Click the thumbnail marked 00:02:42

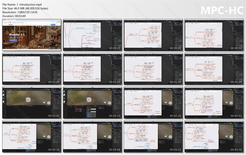pos(214,102)
